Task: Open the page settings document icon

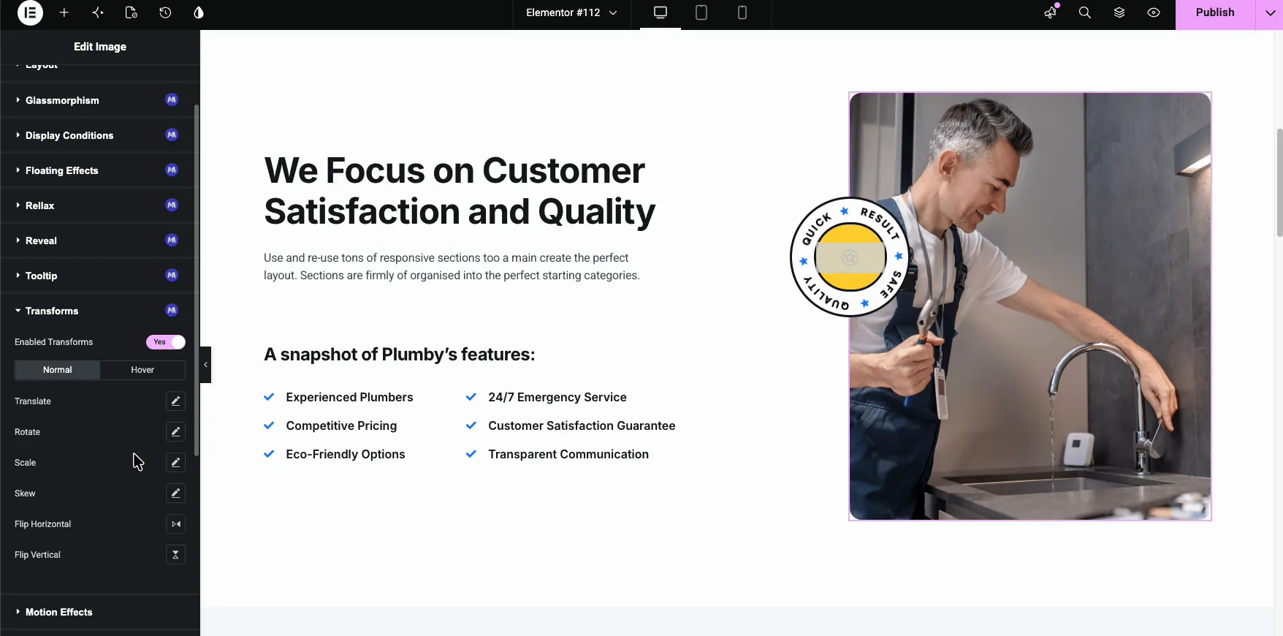Action: click(x=132, y=12)
